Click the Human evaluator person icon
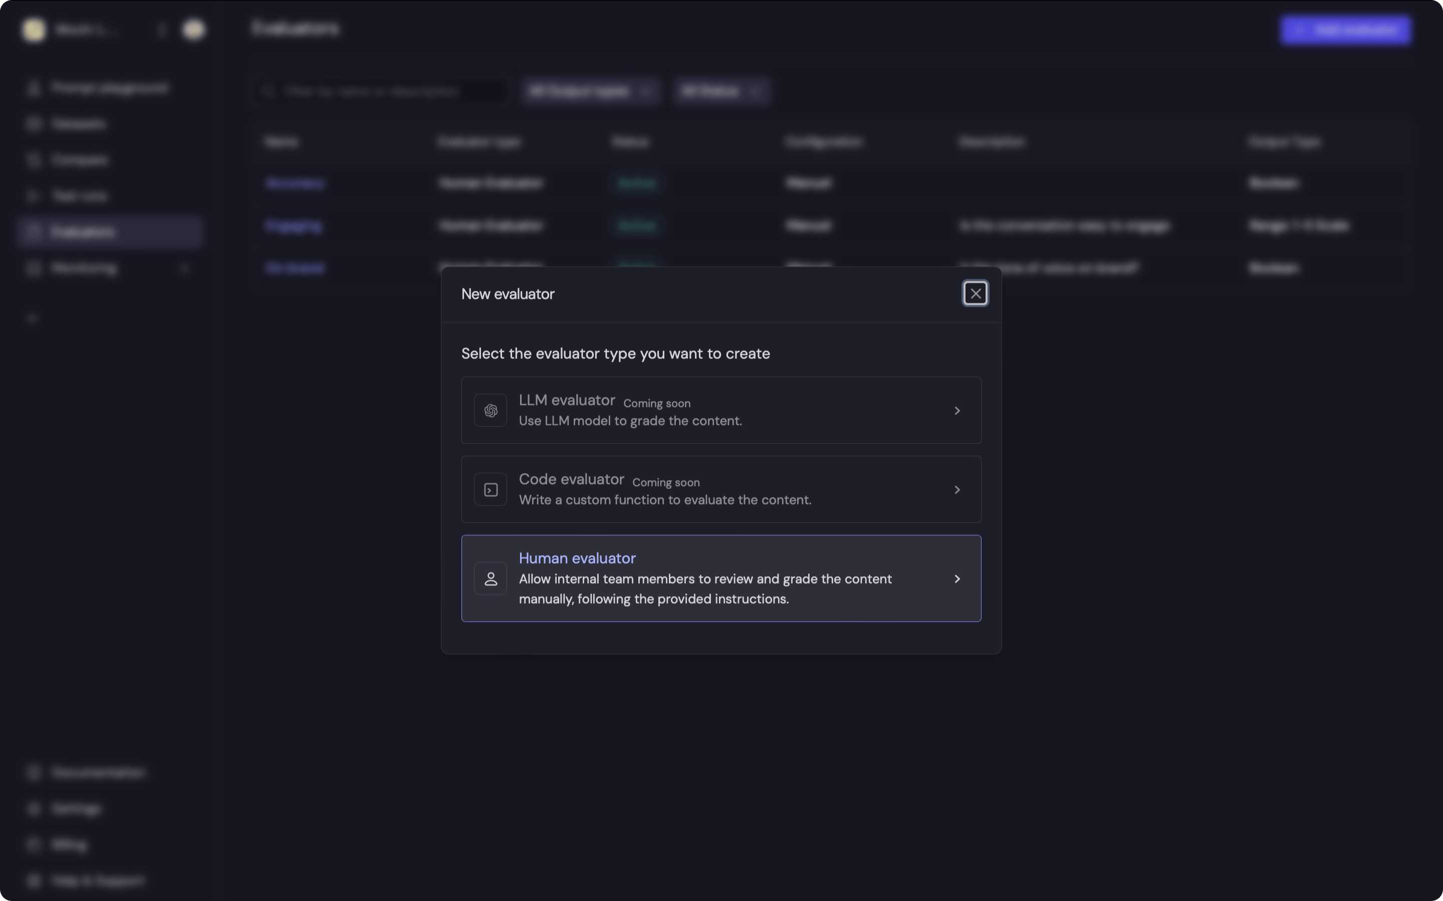 point(491,579)
